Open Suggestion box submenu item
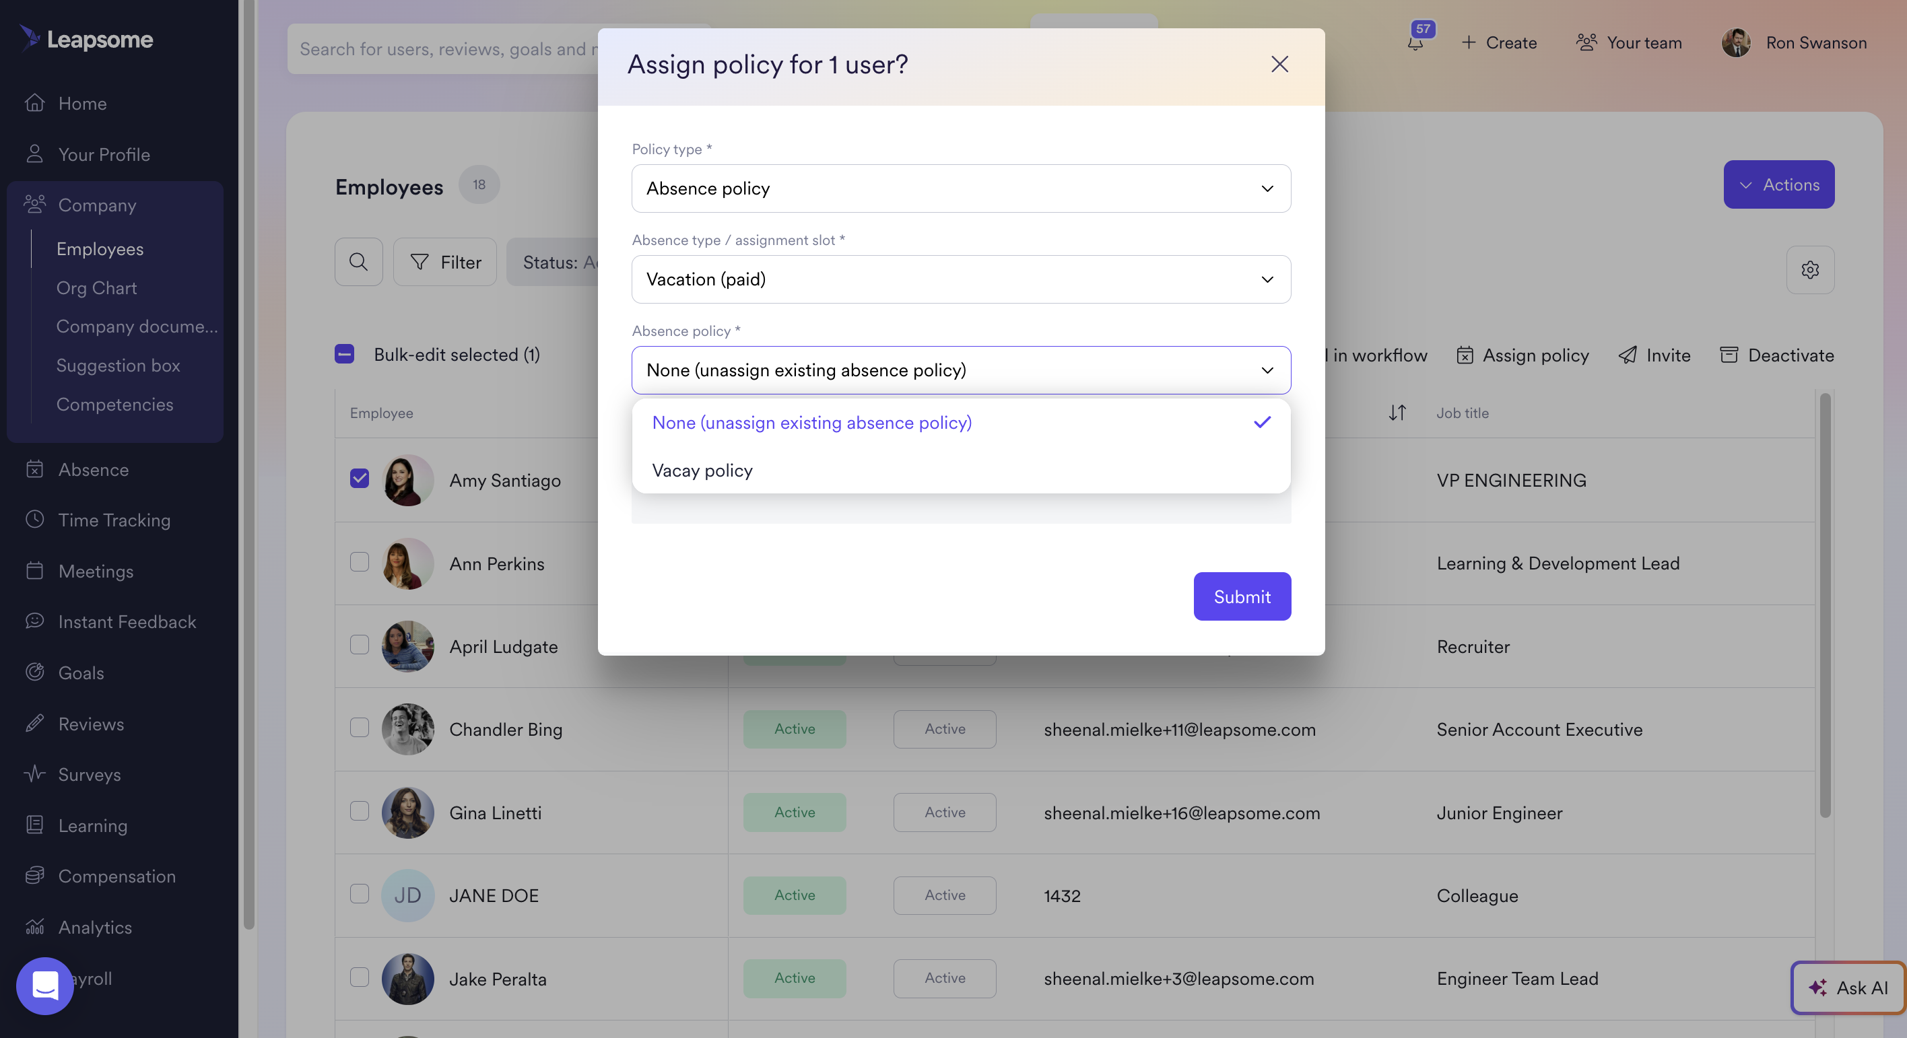Viewport: 1907px width, 1038px height. click(118, 365)
